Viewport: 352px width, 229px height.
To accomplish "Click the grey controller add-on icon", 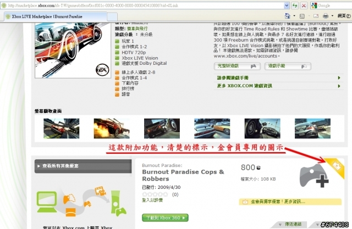I will 314,176.
